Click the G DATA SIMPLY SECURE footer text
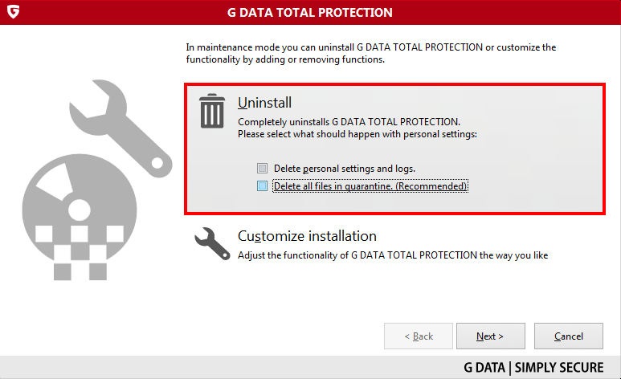Viewport: 621px width, 379px height. pos(533,368)
